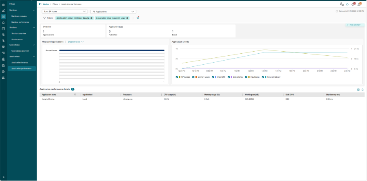Open the window-shaped icon in left rail

[x=3, y=29]
